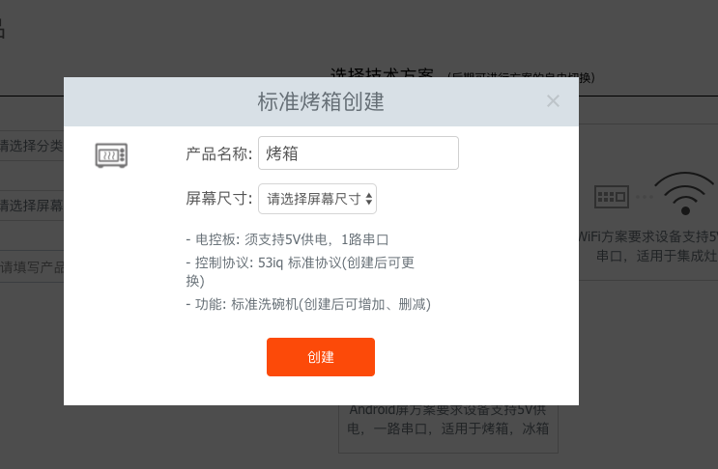
Task: Expand the 请选择分类 selector behind the dialog
Action: [32, 147]
